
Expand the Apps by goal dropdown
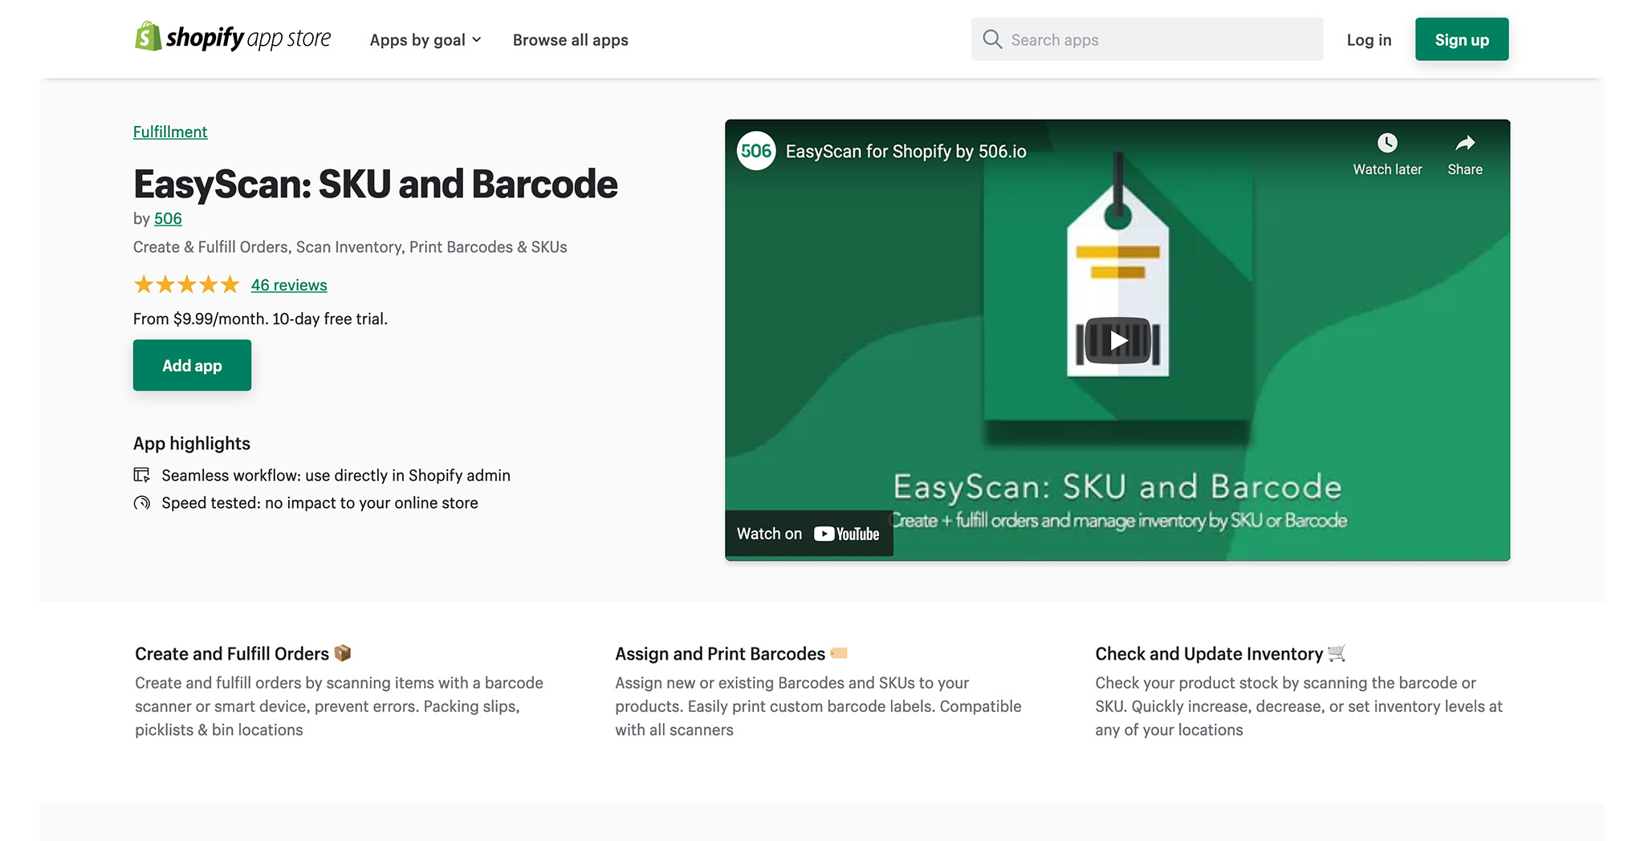coord(425,40)
